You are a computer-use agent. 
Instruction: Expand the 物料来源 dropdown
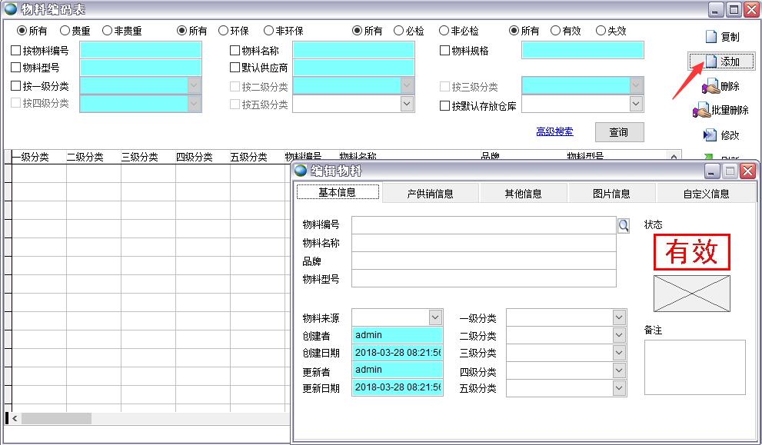click(435, 317)
